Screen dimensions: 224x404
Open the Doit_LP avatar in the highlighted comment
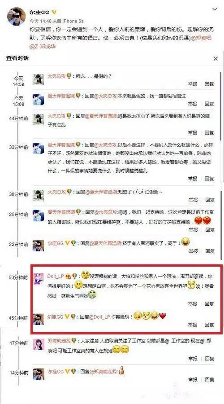click(39, 279)
